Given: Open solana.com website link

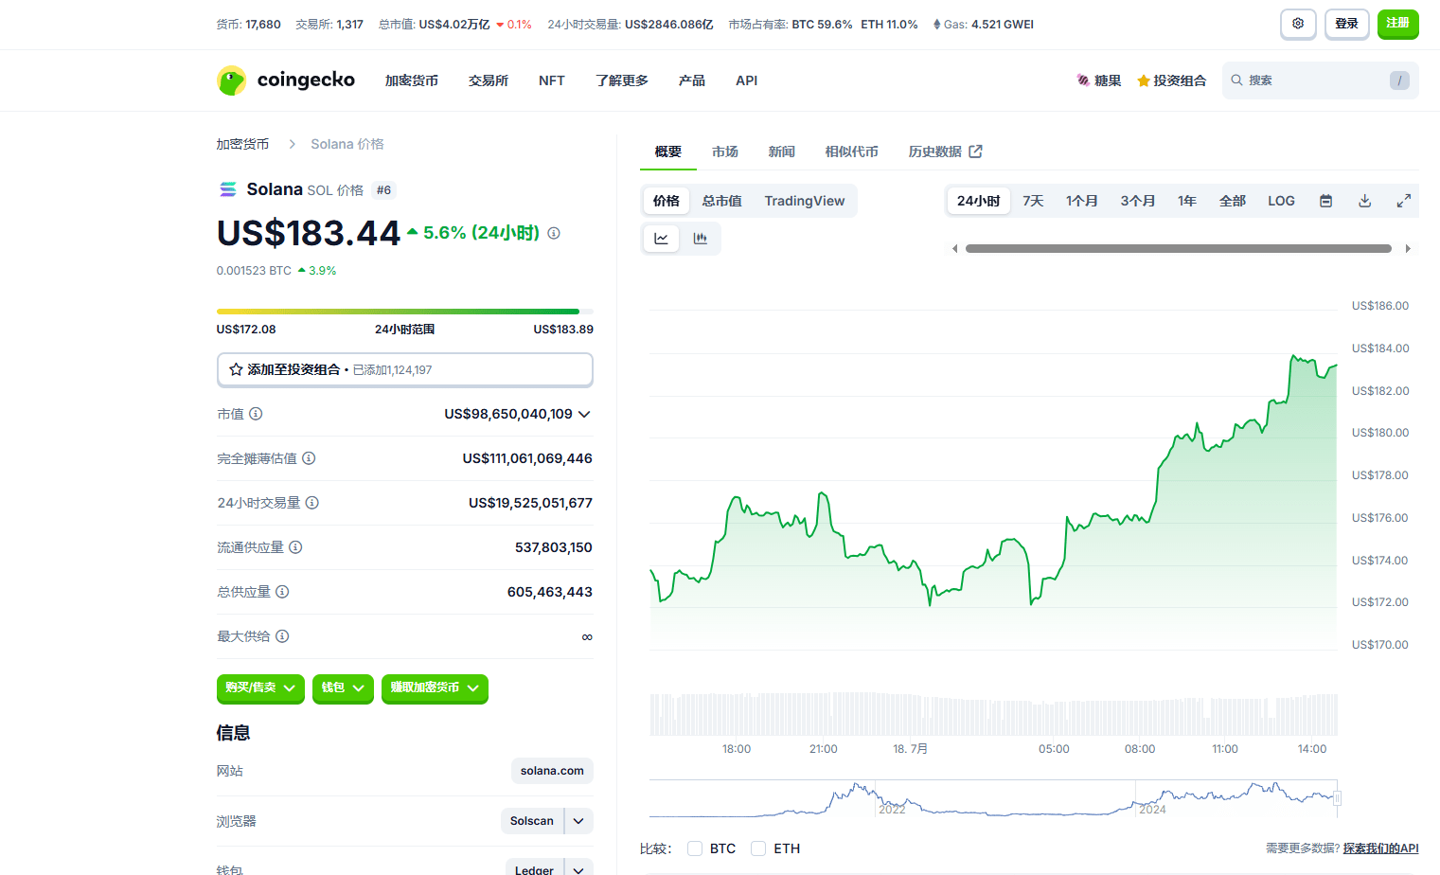Looking at the screenshot, I should 552,771.
